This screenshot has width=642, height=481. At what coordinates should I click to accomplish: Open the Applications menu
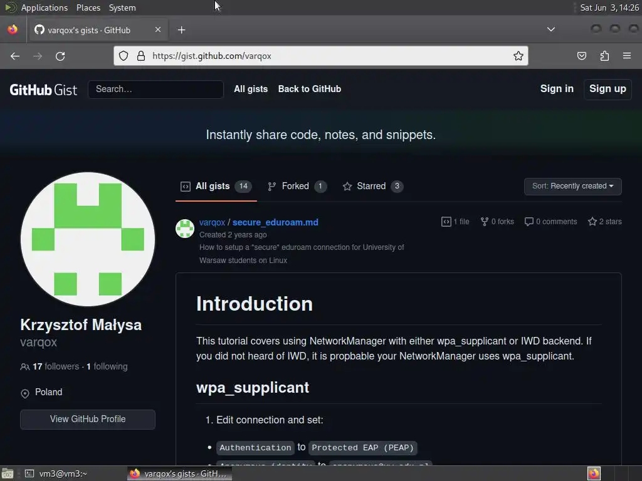(45, 8)
